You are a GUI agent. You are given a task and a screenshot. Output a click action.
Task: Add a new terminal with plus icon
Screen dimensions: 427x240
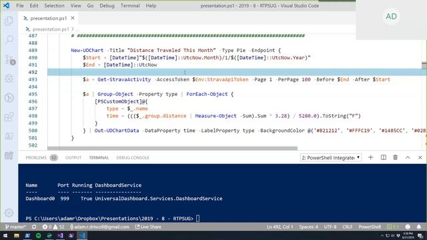tap(370, 157)
